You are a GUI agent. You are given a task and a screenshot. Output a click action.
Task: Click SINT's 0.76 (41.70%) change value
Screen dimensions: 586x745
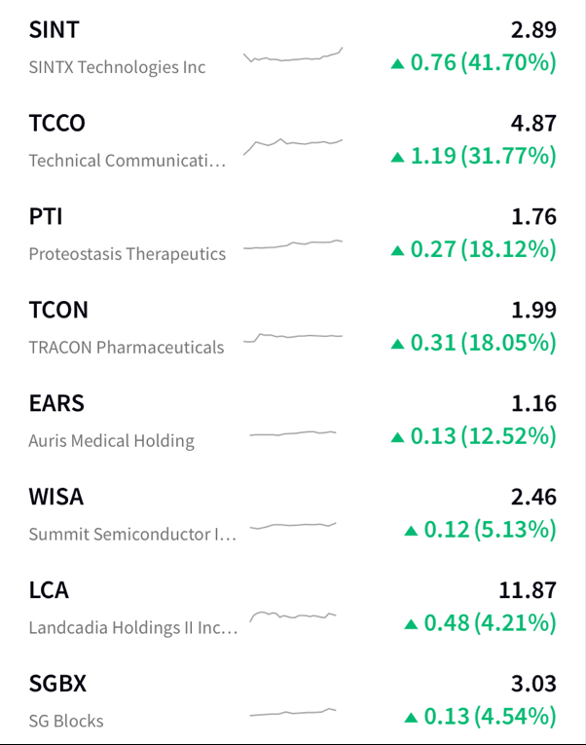(483, 63)
